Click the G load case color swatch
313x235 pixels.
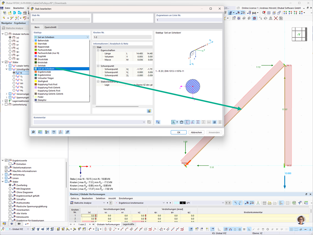[x=182, y=203]
